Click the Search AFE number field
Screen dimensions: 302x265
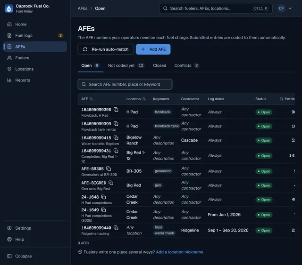pos(125,84)
